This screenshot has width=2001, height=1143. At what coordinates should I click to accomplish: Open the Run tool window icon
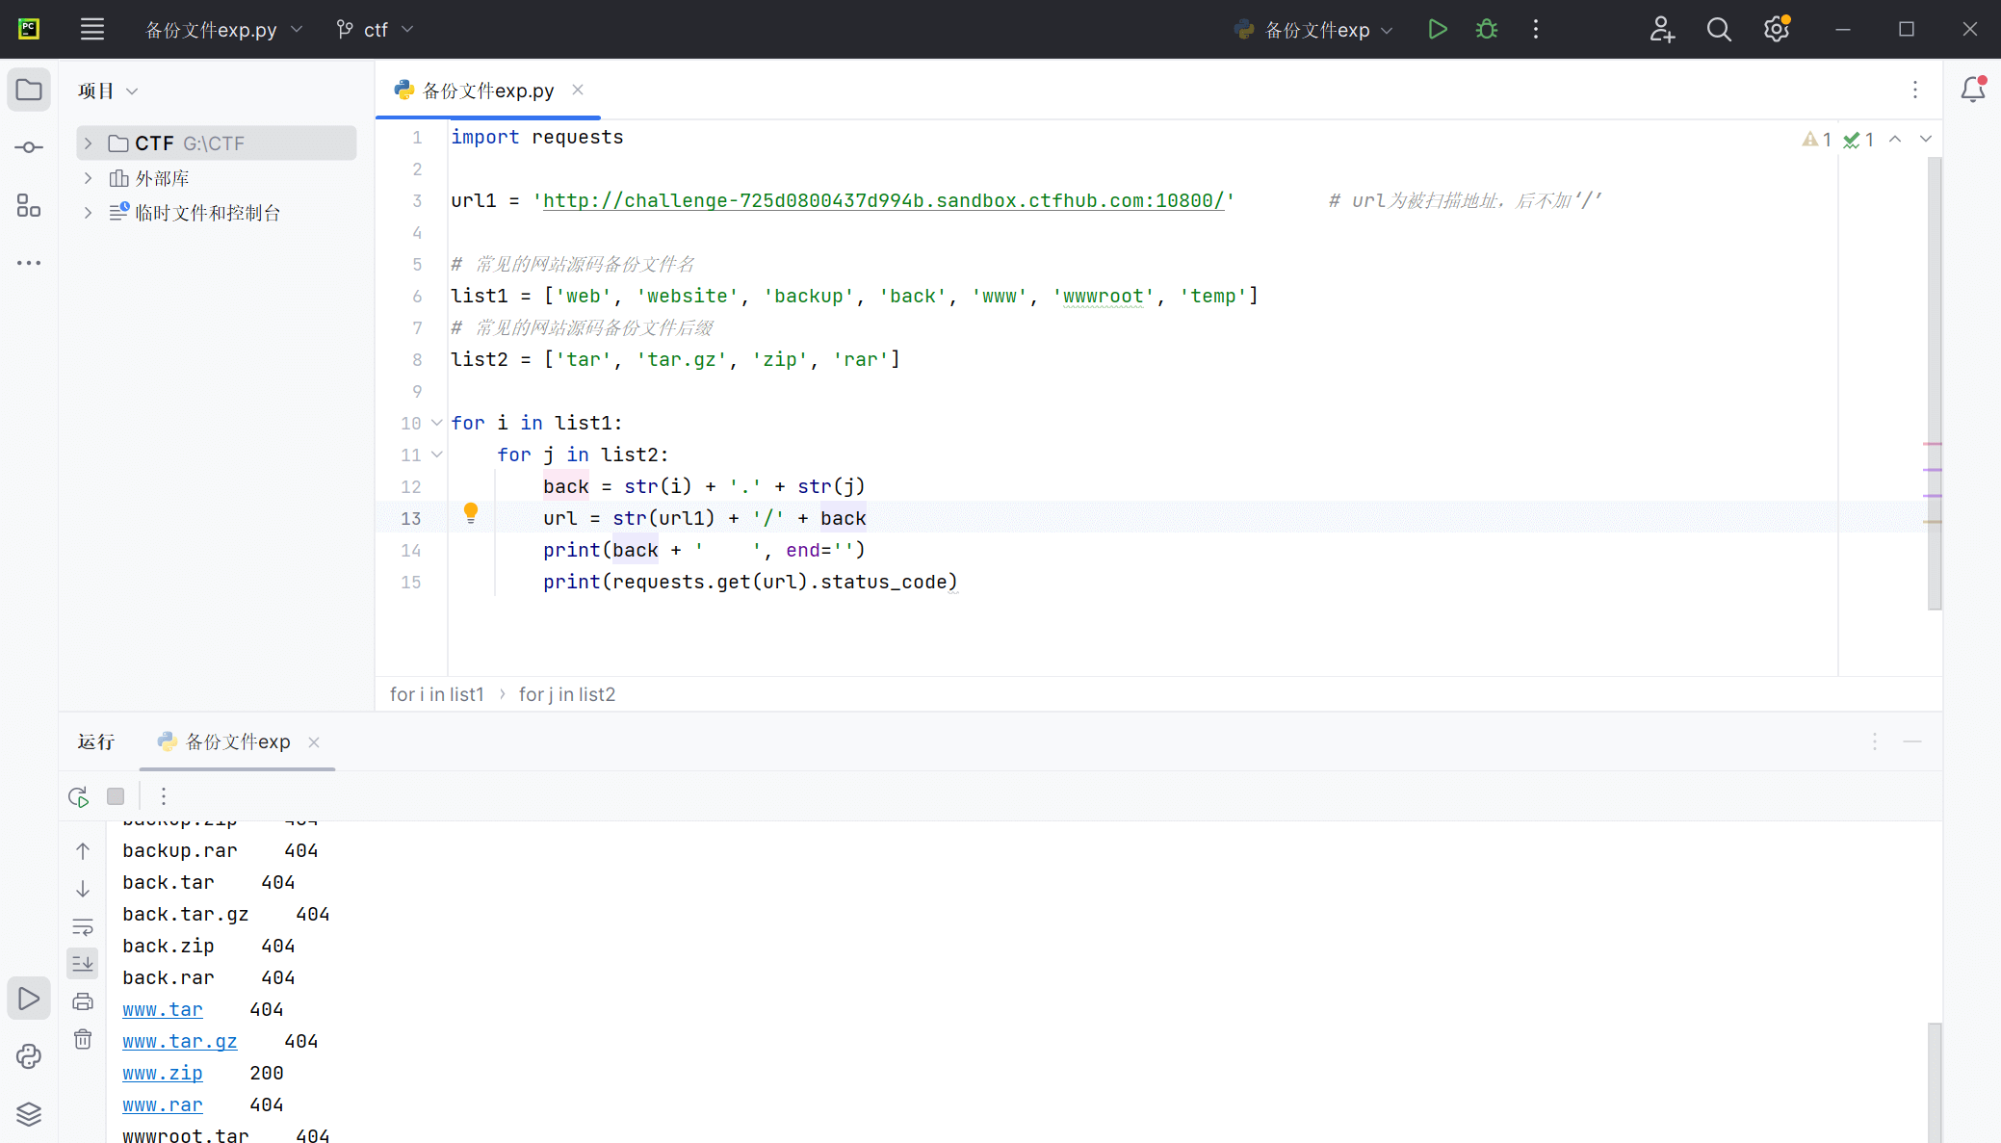coord(29,999)
